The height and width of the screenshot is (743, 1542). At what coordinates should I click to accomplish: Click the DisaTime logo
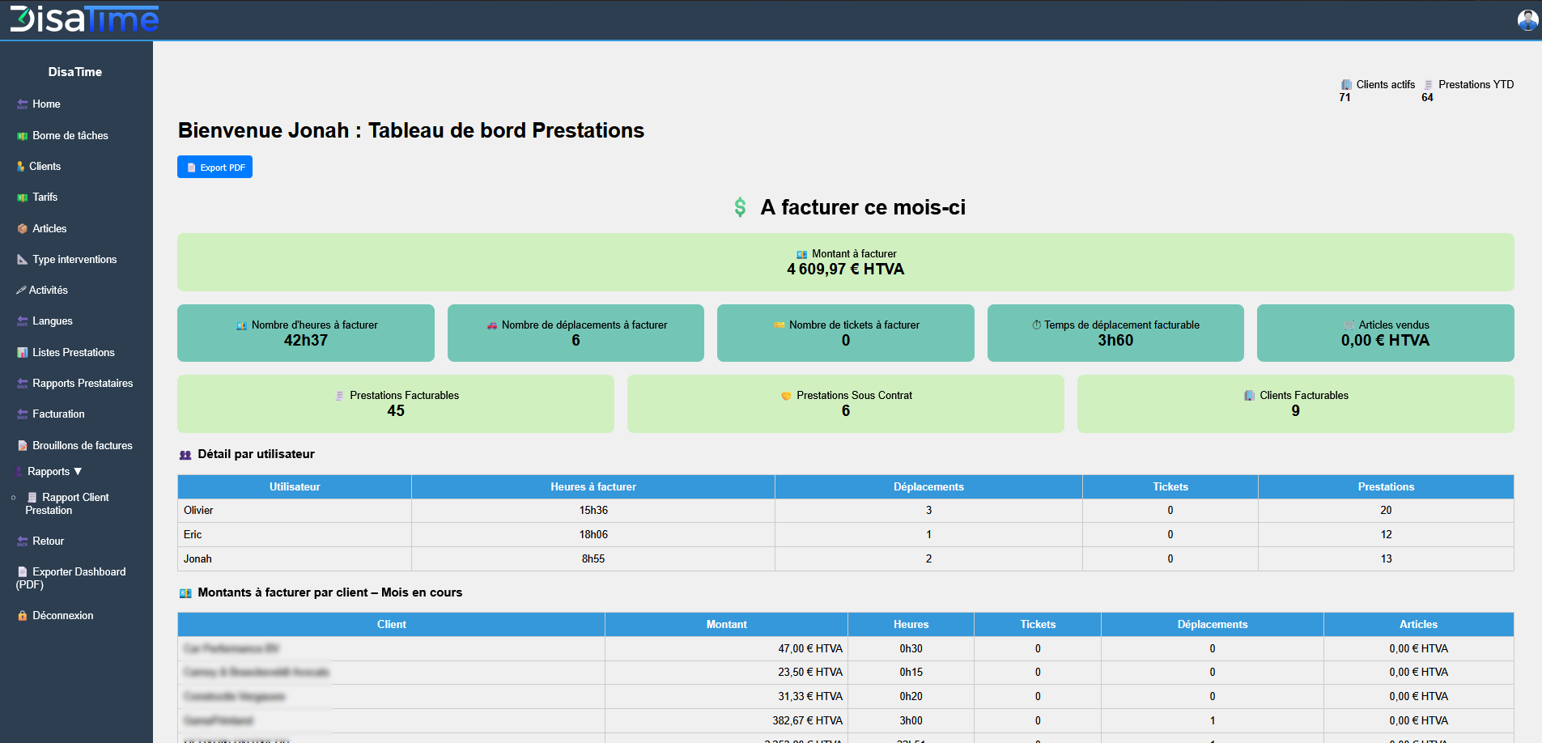(84, 19)
